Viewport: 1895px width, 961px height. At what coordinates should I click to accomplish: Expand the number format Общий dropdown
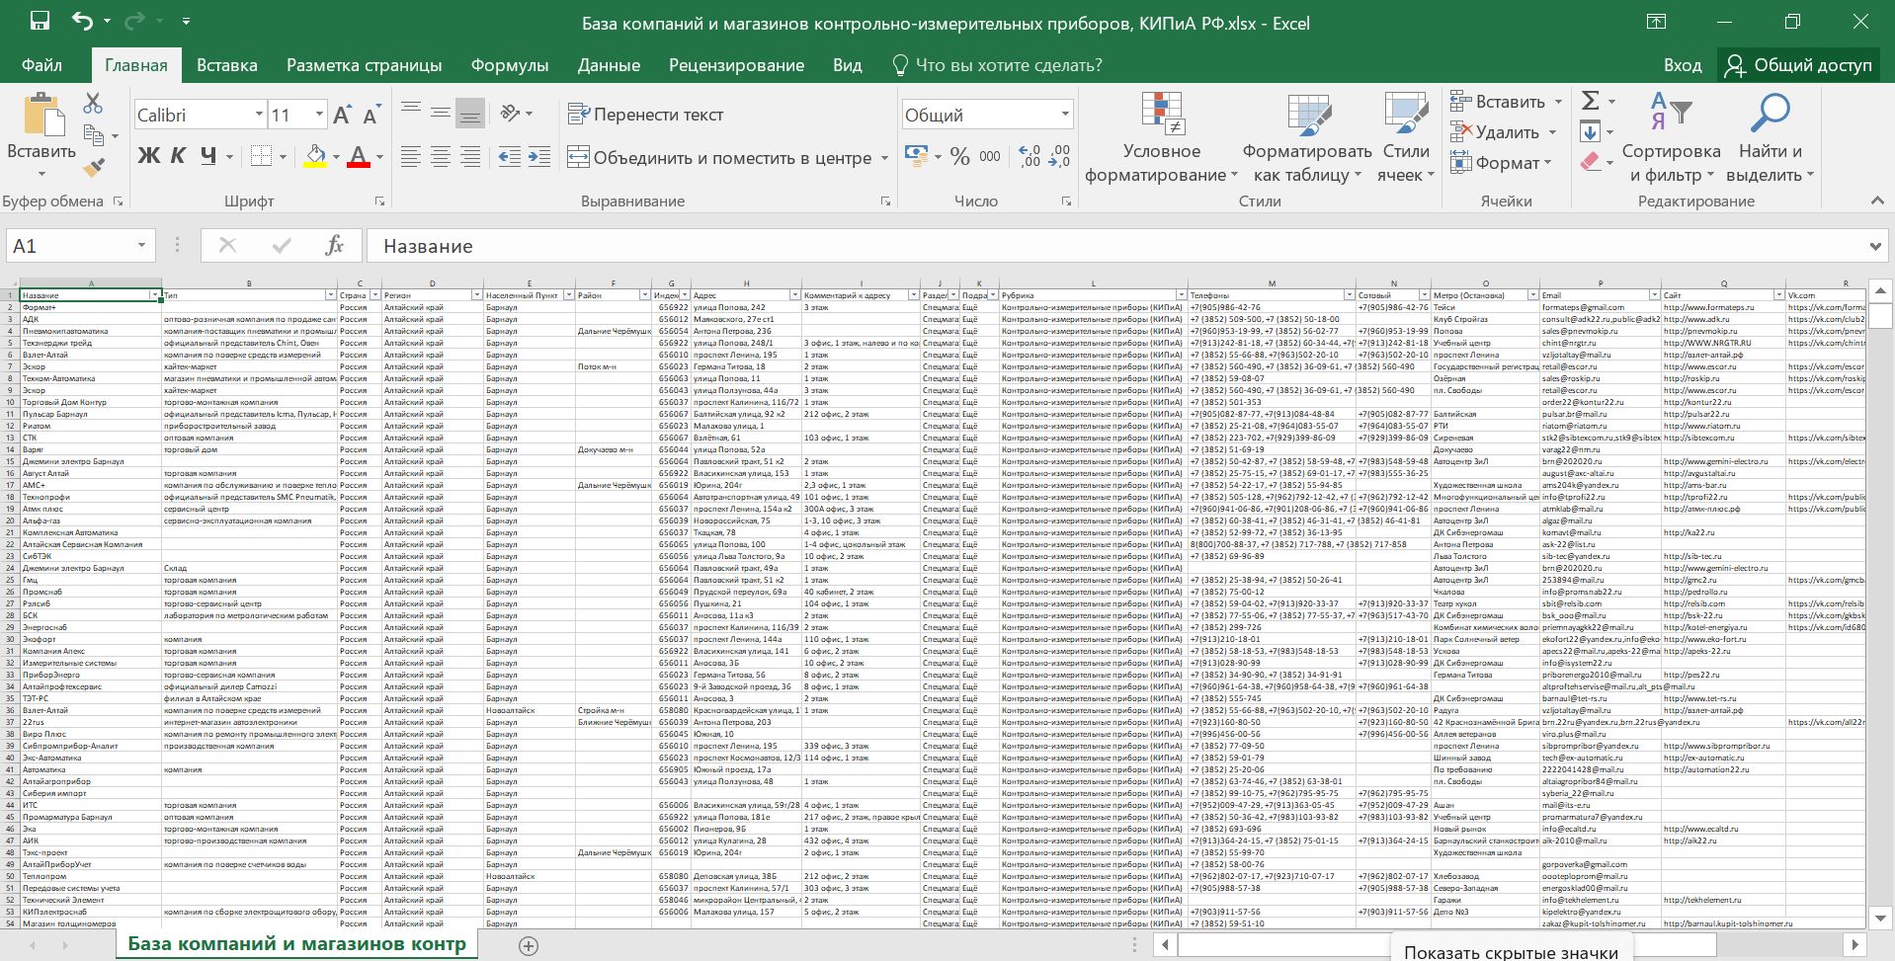pos(1065,115)
